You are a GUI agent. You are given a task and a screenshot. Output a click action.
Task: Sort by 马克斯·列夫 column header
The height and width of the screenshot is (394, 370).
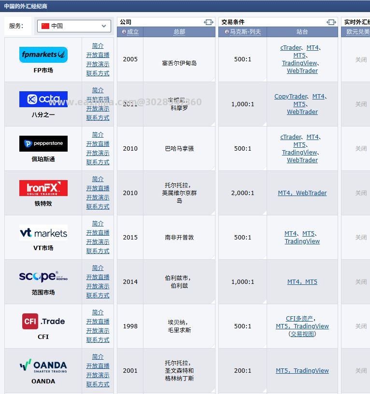pos(245,32)
